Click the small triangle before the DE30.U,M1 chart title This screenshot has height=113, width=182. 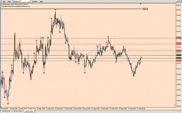point(2,5)
